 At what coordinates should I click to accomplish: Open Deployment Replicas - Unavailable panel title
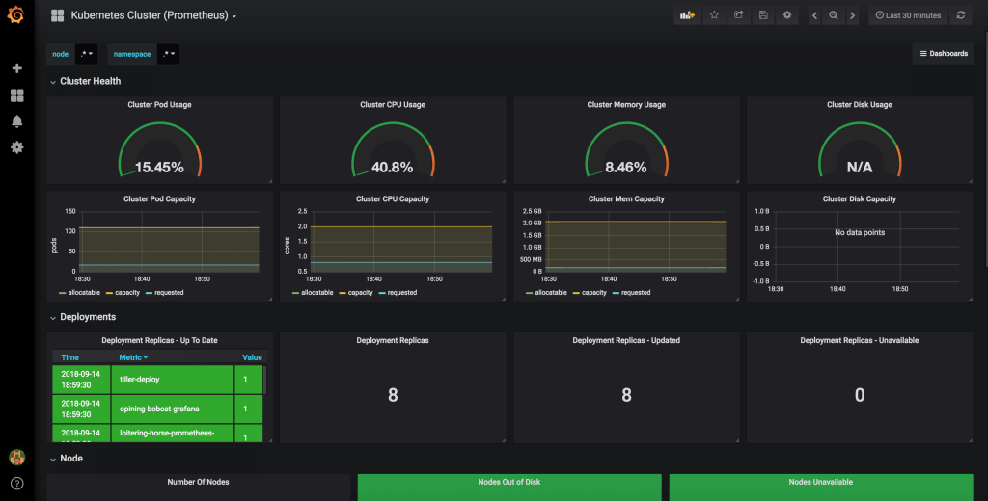click(860, 340)
